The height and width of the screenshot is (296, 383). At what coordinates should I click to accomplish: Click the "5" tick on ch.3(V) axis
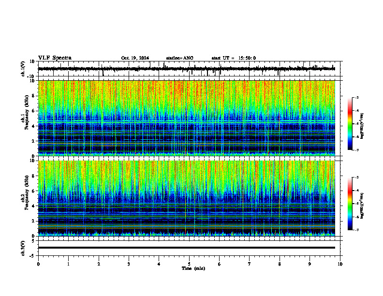click(33, 241)
